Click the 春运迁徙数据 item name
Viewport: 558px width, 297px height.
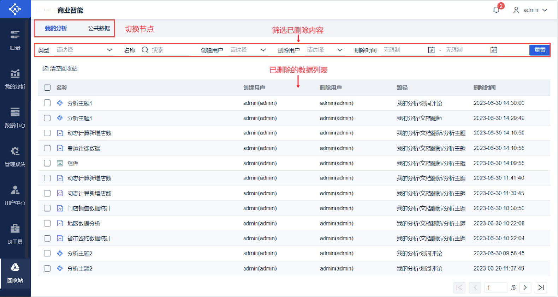pos(84,148)
